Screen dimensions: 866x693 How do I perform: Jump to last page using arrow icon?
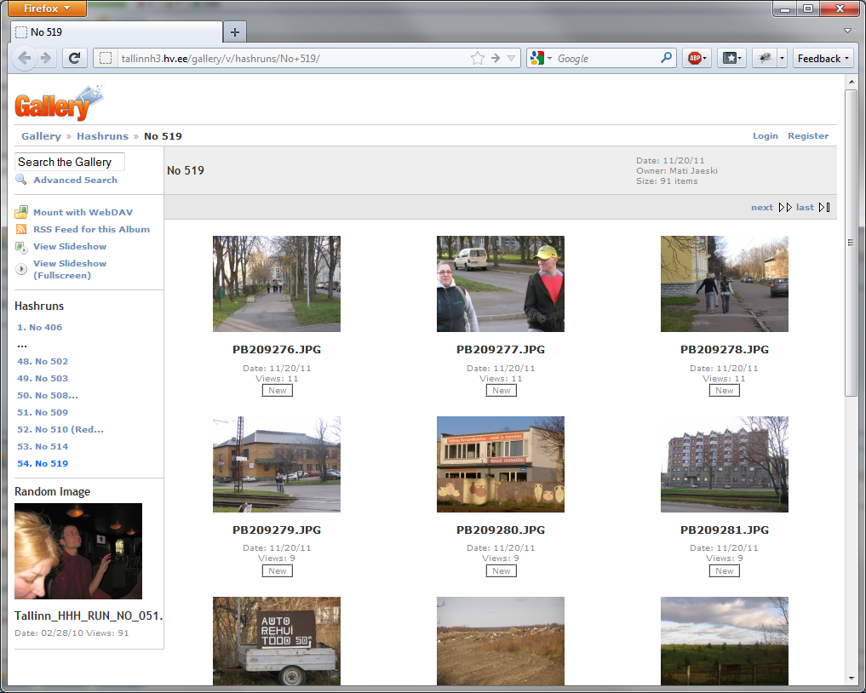click(x=823, y=207)
